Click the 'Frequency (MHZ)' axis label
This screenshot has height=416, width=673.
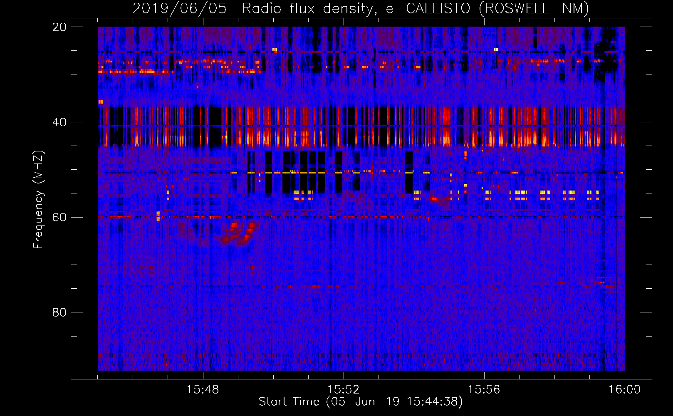(38, 200)
